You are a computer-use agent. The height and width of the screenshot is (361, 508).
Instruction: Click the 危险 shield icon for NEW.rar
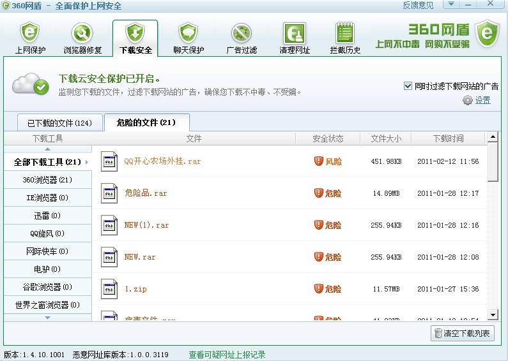pyautogui.click(x=319, y=257)
